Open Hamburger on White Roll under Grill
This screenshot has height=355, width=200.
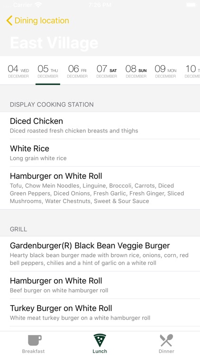point(100,285)
